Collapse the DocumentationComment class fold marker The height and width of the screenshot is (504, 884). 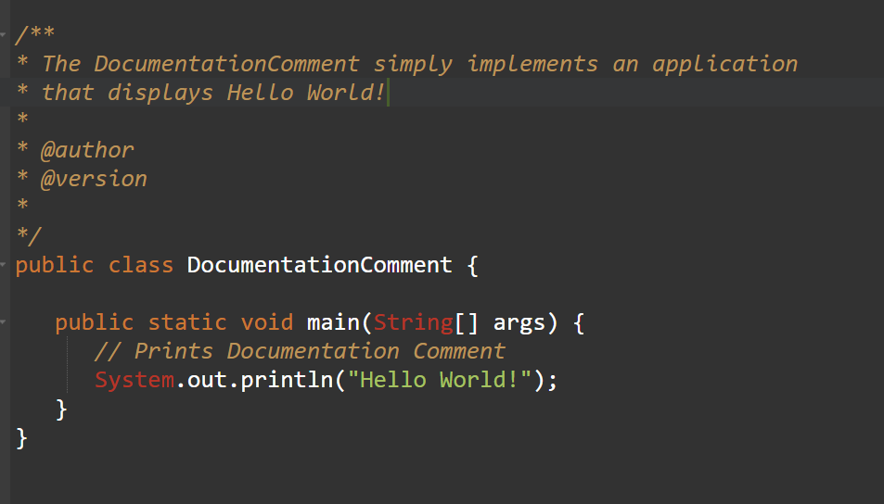click(x=3, y=264)
